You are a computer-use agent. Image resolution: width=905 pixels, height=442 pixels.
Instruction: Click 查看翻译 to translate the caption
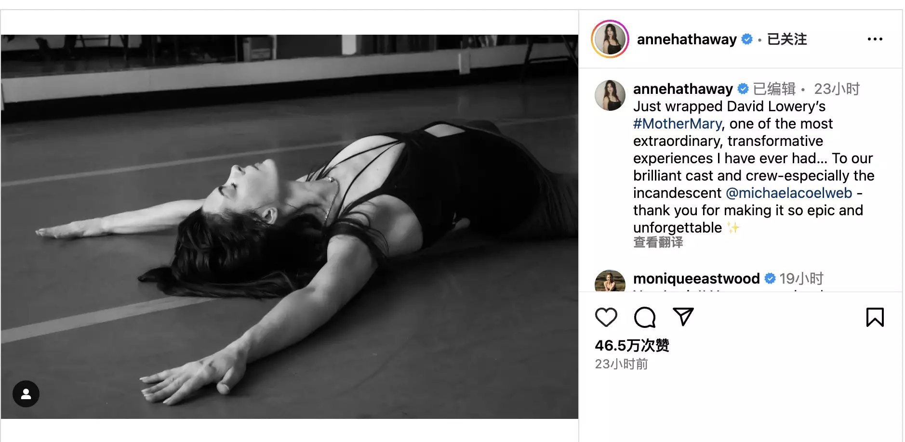[x=658, y=242]
